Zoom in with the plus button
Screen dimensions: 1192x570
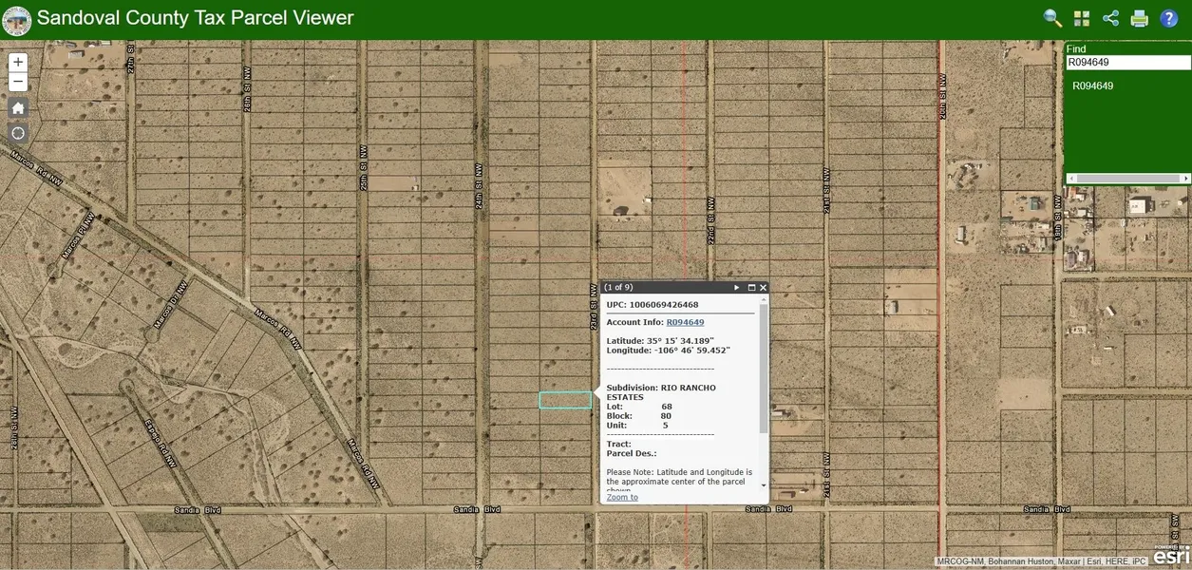click(18, 62)
